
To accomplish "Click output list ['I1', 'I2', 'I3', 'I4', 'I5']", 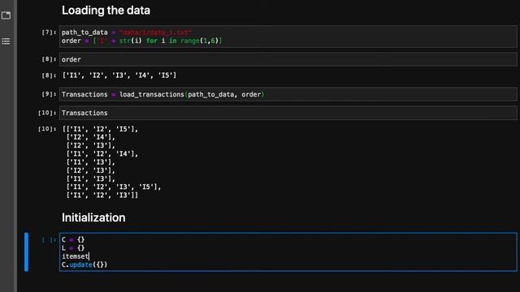I will click(119, 75).
